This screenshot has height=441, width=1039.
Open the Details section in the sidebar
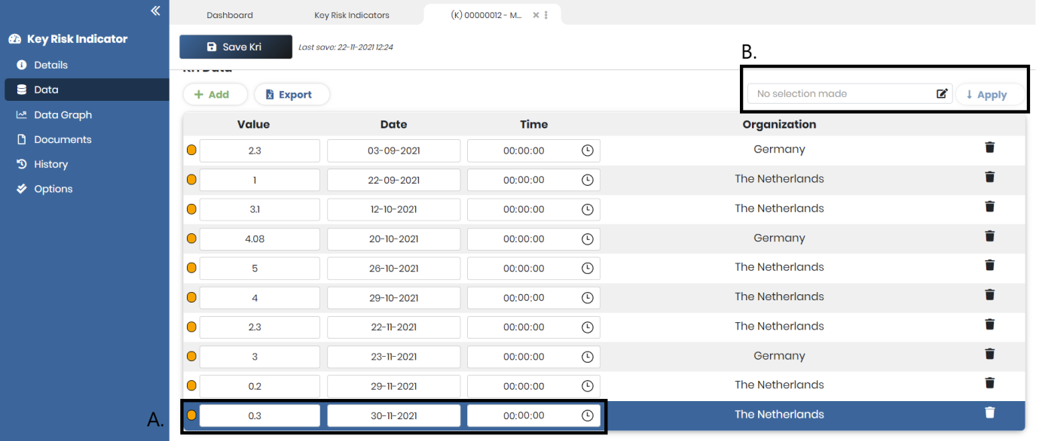point(50,65)
